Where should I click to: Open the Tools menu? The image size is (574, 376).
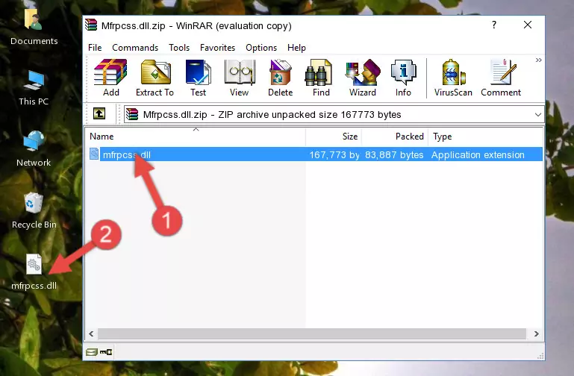point(179,48)
